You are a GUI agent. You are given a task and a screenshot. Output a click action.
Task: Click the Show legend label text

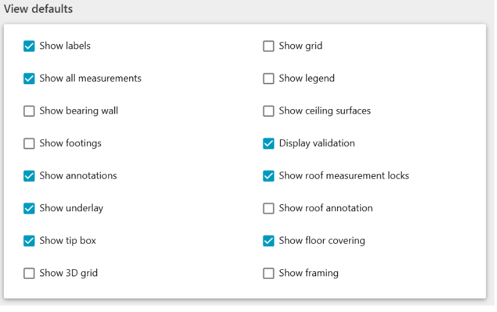(x=306, y=78)
